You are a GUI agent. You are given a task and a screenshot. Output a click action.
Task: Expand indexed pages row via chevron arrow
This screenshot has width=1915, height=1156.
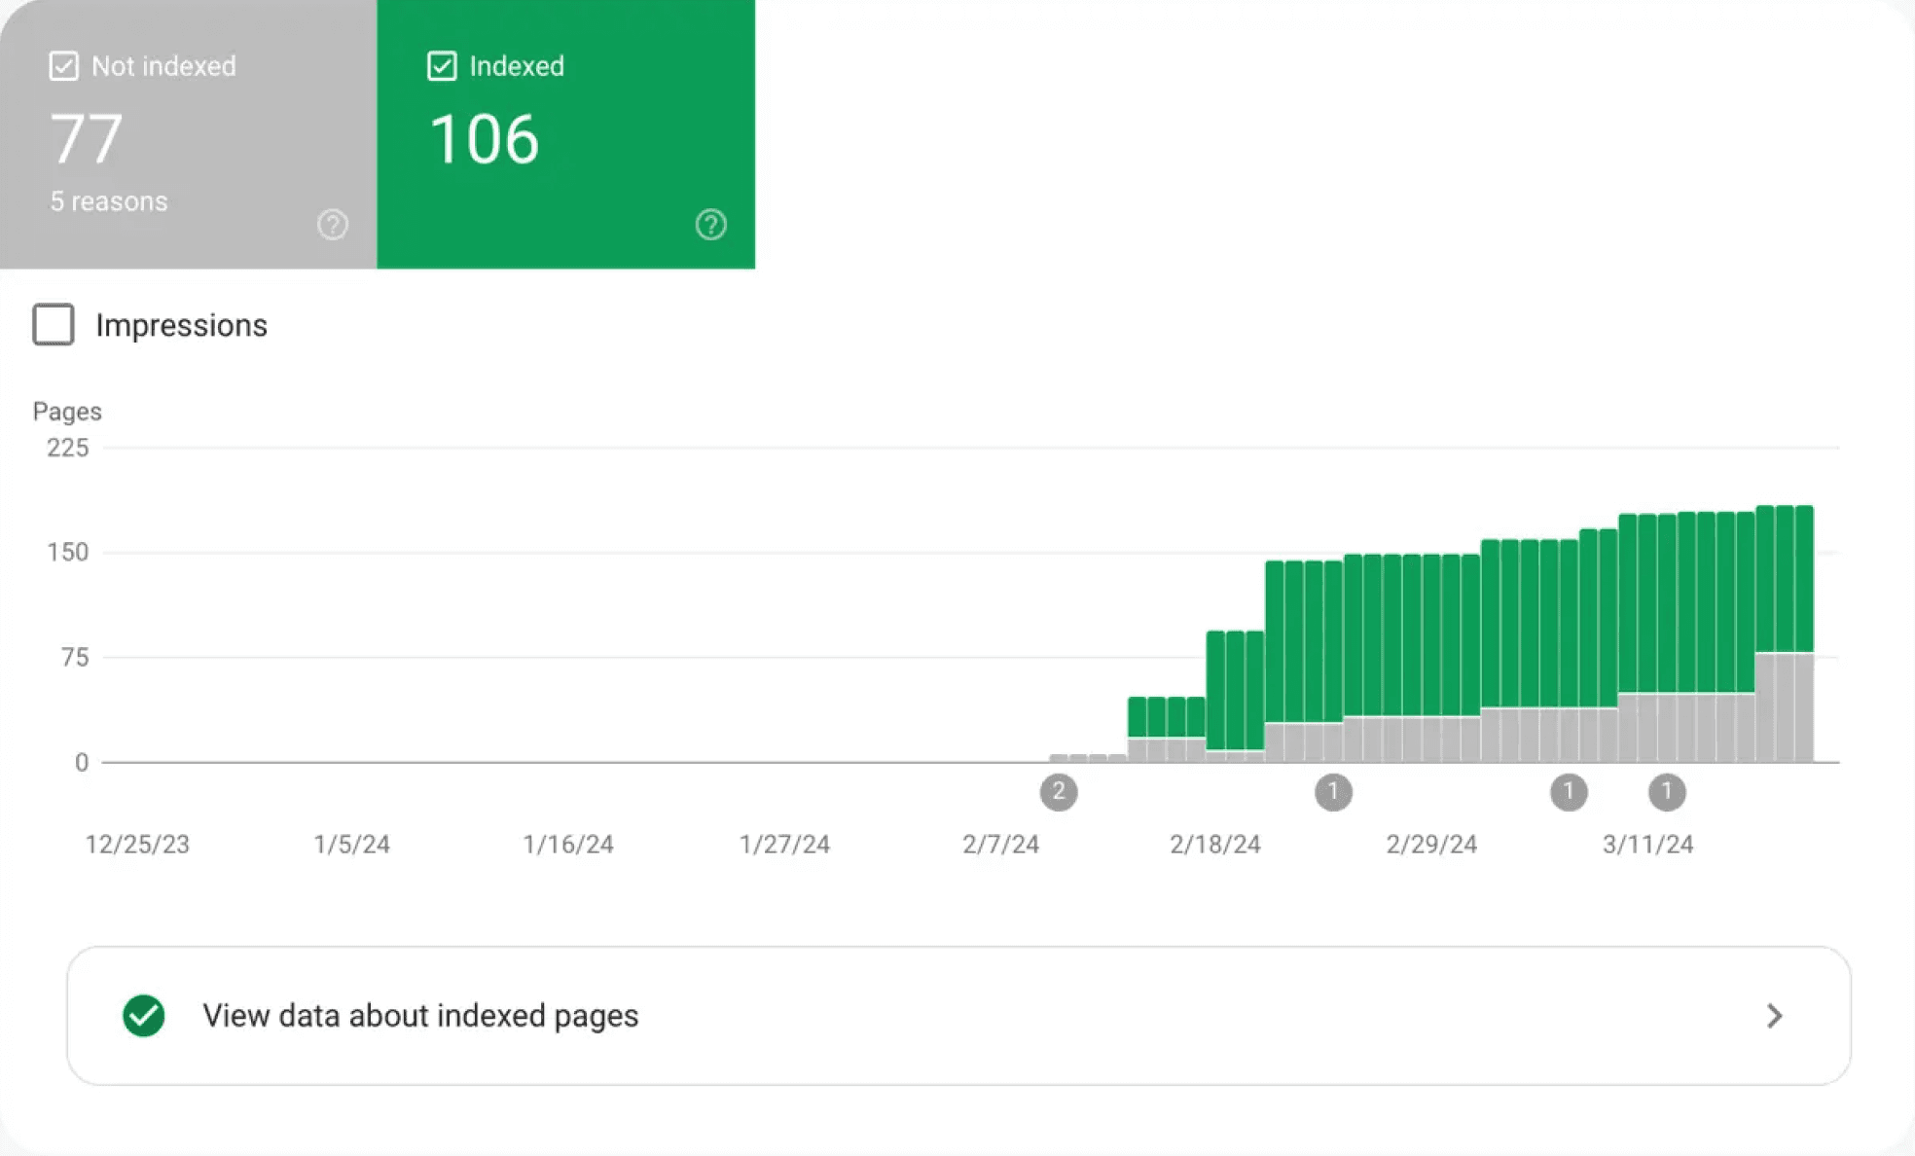[x=1774, y=1016]
